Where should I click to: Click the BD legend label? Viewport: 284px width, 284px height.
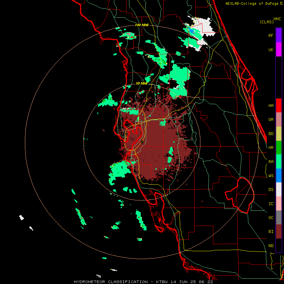pos(271,134)
